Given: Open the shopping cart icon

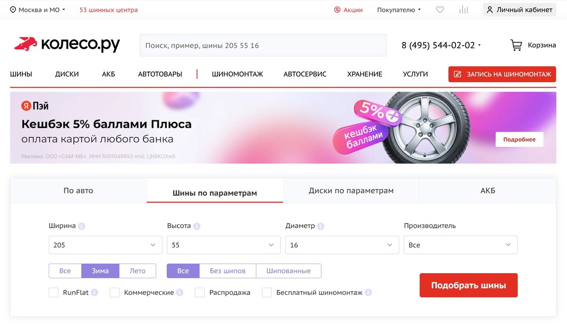Looking at the screenshot, I should pyautogui.click(x=516, y=45).
